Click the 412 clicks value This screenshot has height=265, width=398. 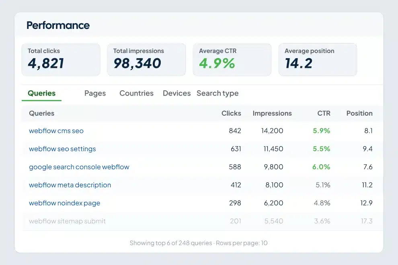pyautogui.click(x=236, y=185)
